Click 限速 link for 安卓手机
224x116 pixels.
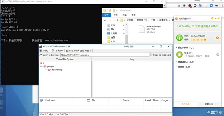(x=207, y=56)
